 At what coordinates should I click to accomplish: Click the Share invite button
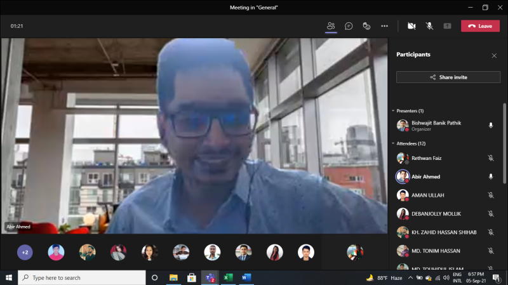448,77
